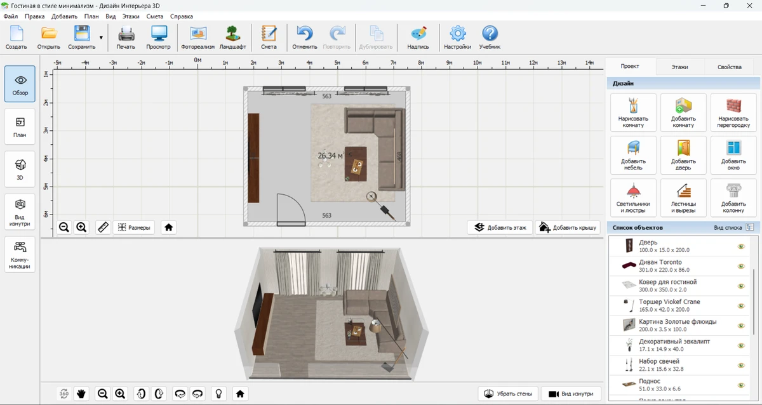Switch to План view mode
The height and width of the screenshot is (405, 762).
[x=20, y=126]
